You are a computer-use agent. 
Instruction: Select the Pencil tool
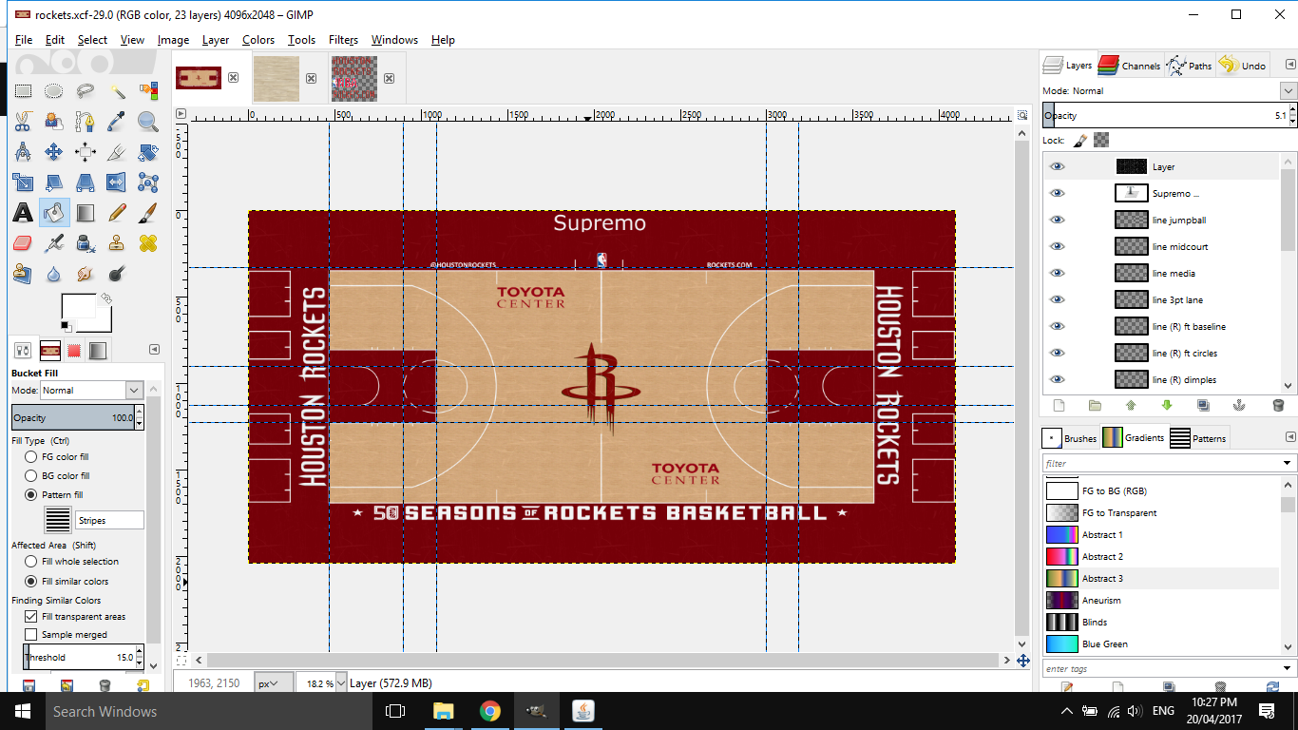pyautogui.click(x=117, y=213)
